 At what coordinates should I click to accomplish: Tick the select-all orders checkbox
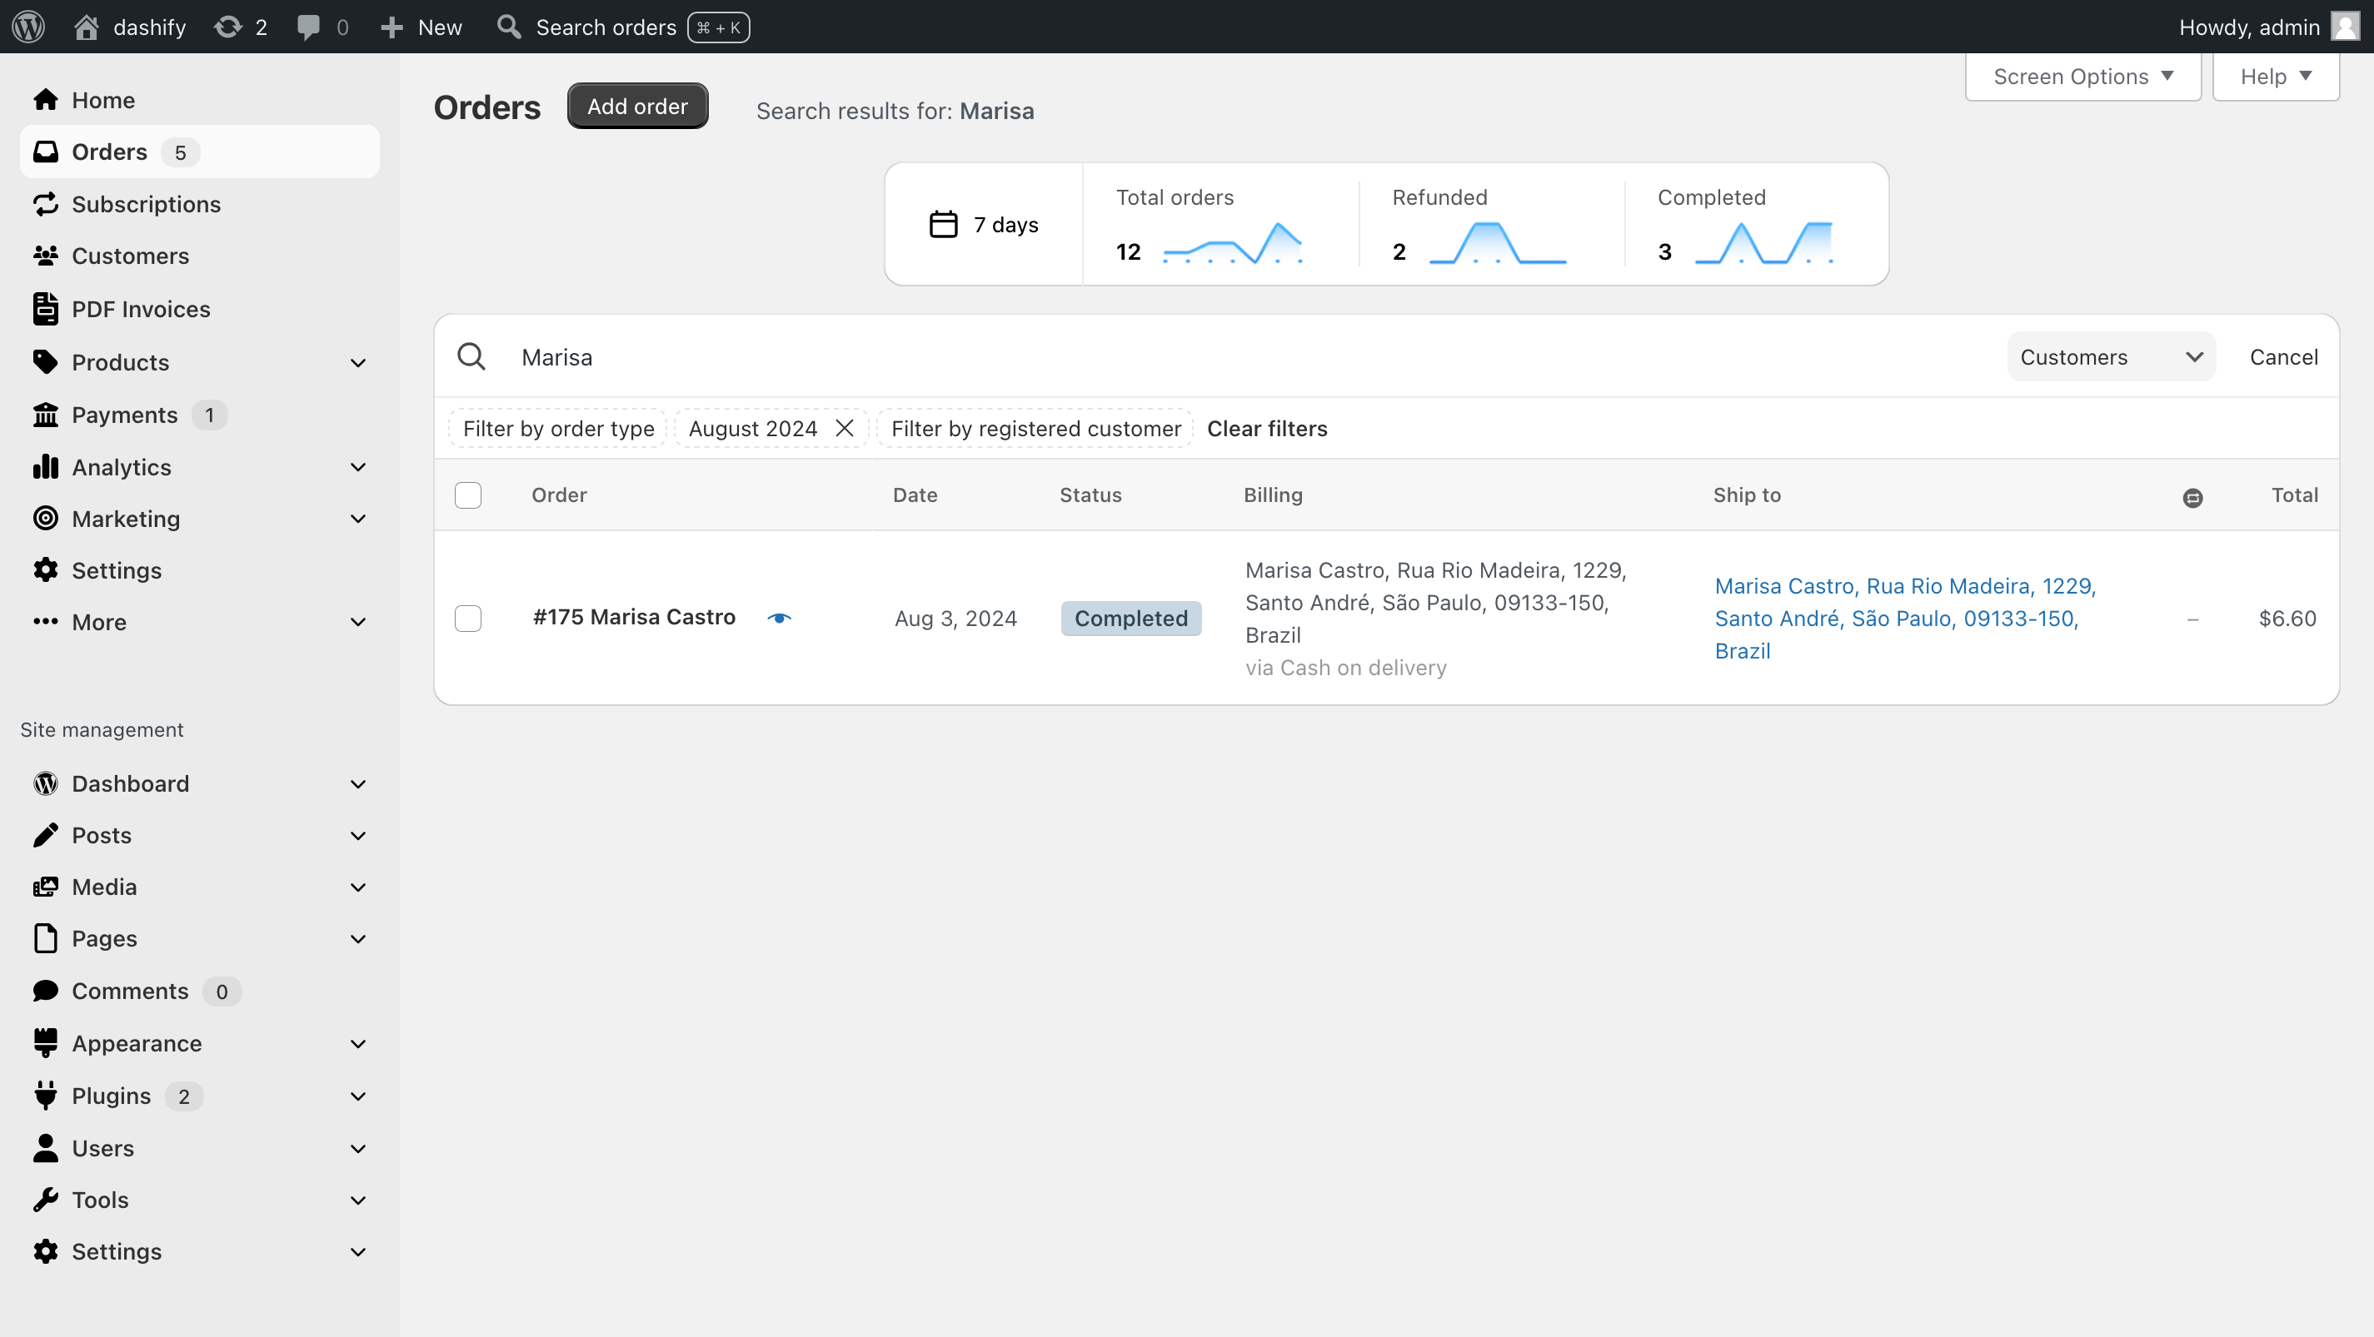point(468,495)
